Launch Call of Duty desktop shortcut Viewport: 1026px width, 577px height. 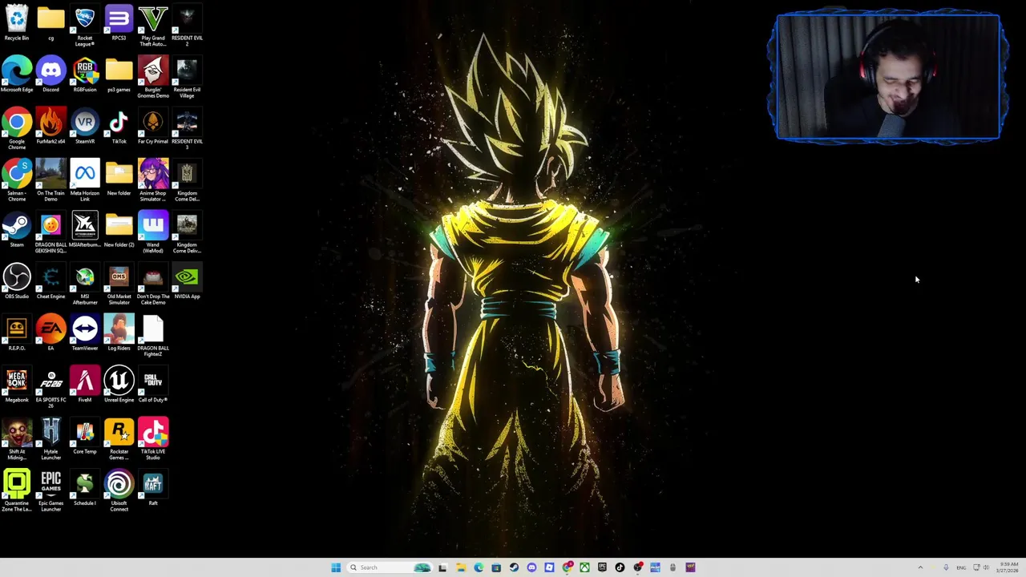pos(153,385)
